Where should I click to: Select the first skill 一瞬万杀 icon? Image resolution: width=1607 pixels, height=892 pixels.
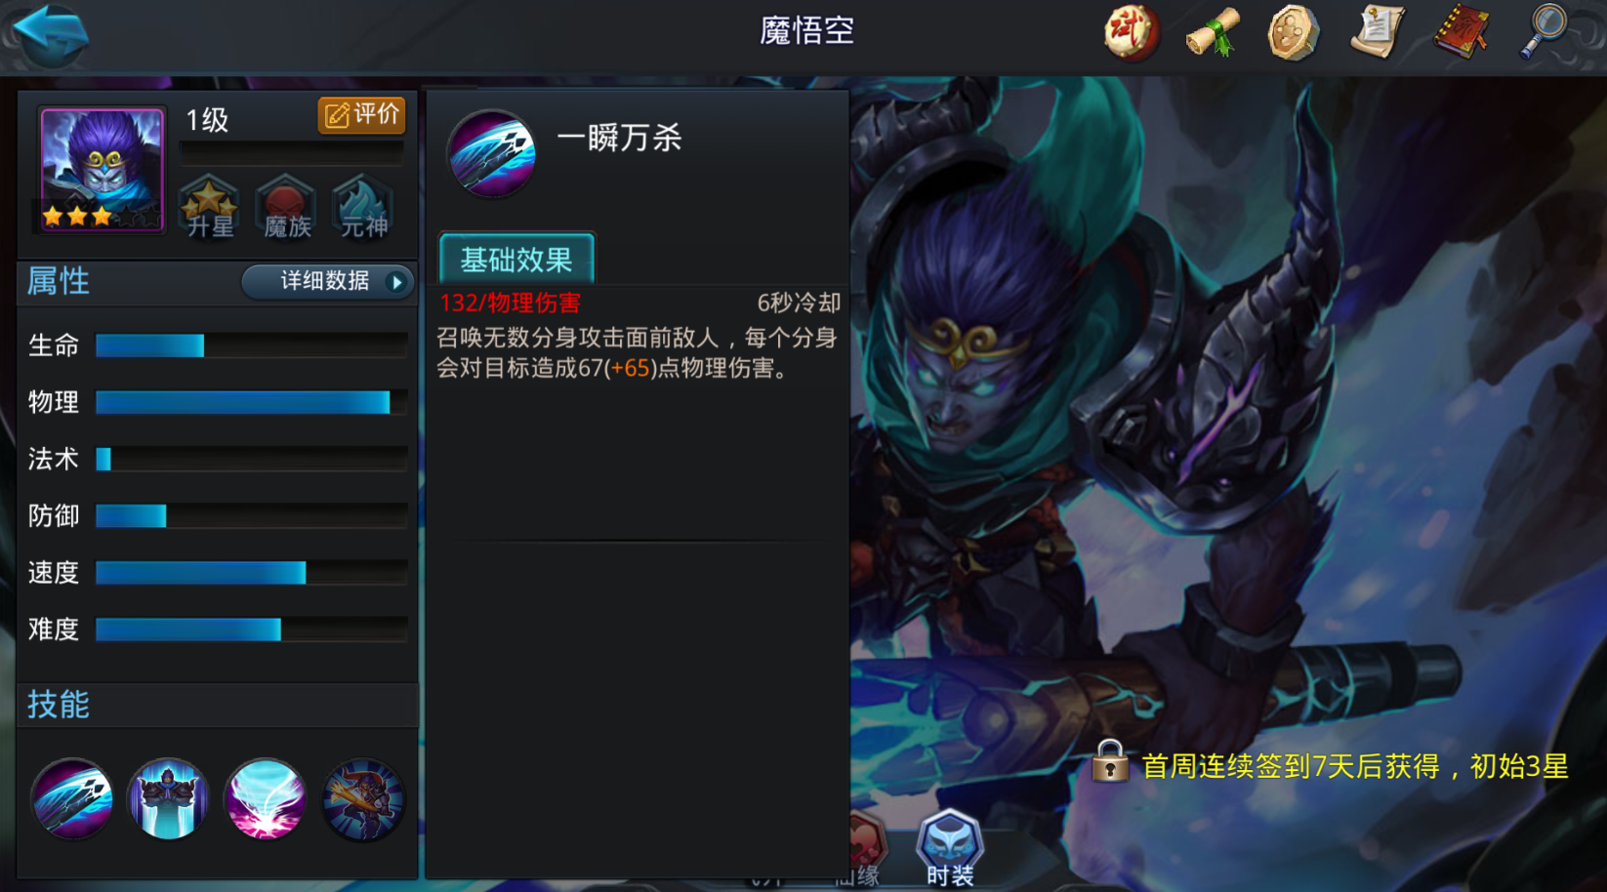(72, 799)
